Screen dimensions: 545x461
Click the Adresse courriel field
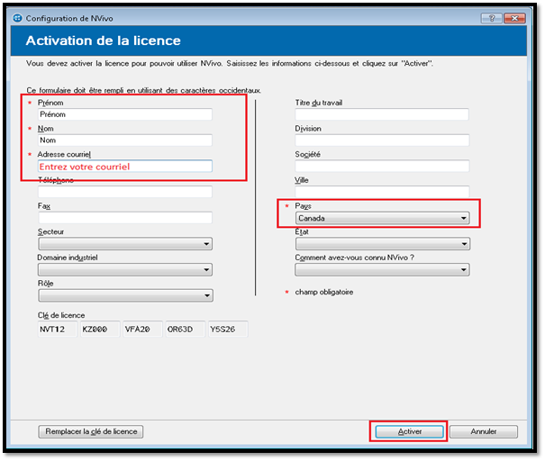(124, 167)
